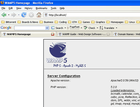Open the History menu

(29, 8)
